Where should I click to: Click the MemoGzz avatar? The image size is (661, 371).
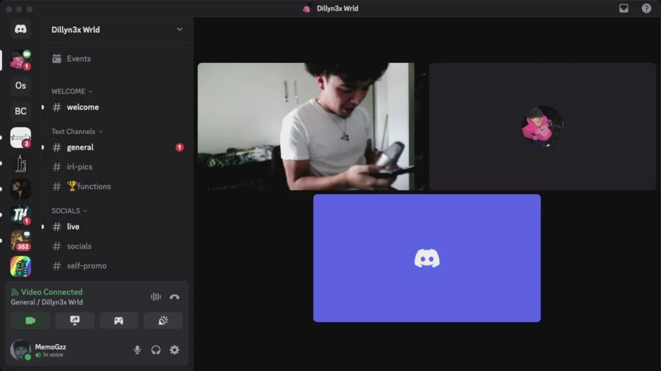point(21,350)
